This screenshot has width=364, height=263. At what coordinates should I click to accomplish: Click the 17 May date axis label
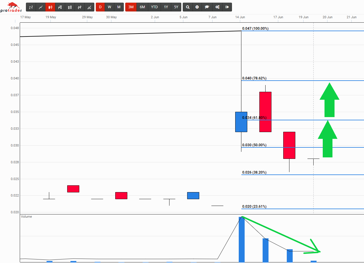[25, 17]
